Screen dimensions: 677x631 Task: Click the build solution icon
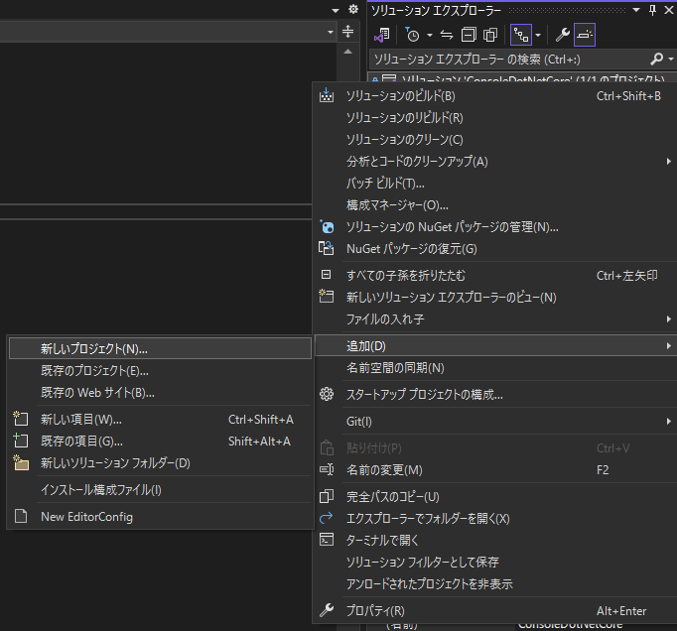coord(327,95)
